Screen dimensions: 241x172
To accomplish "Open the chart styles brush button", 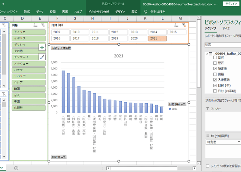I will click(42, 57).
